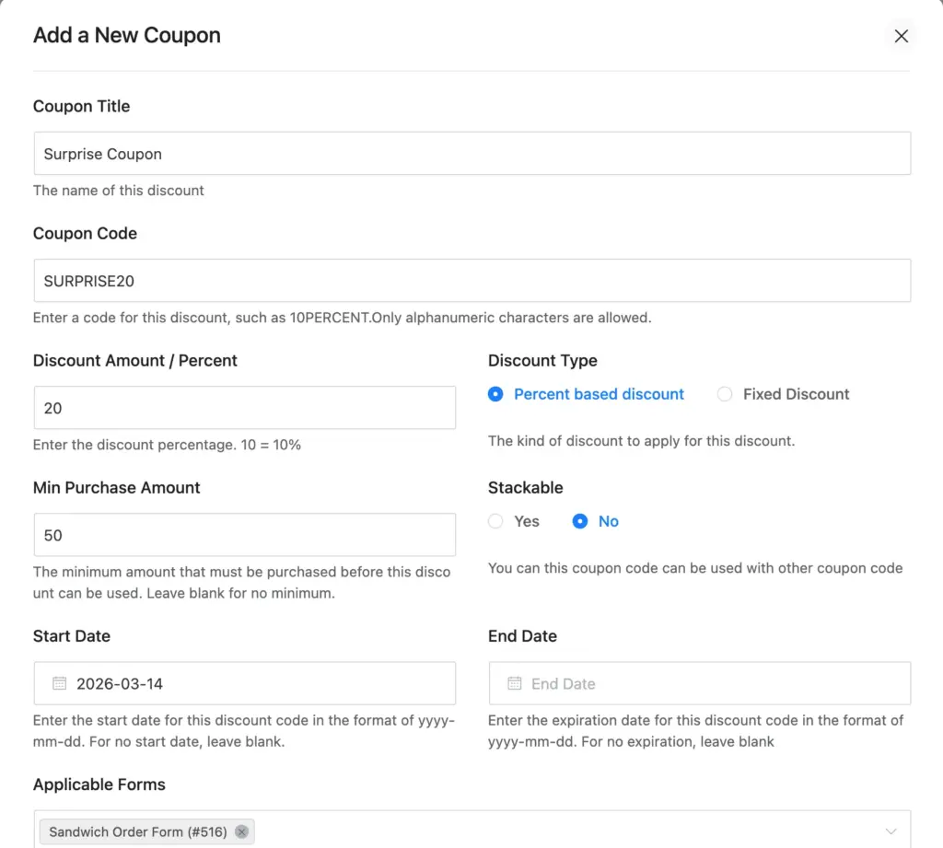This screenshot has height=848, width=943.
Task: Select No under Stackable
Action: (x=579, y=521)
